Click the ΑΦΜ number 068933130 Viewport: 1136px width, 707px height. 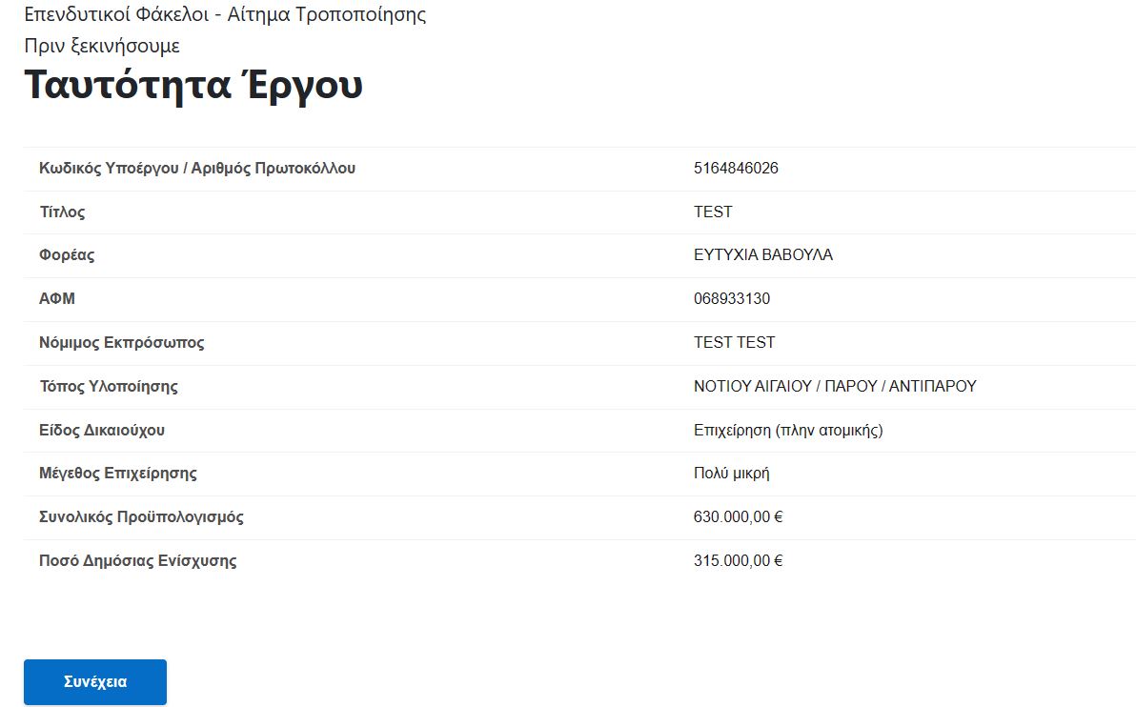tap(732, 298)
